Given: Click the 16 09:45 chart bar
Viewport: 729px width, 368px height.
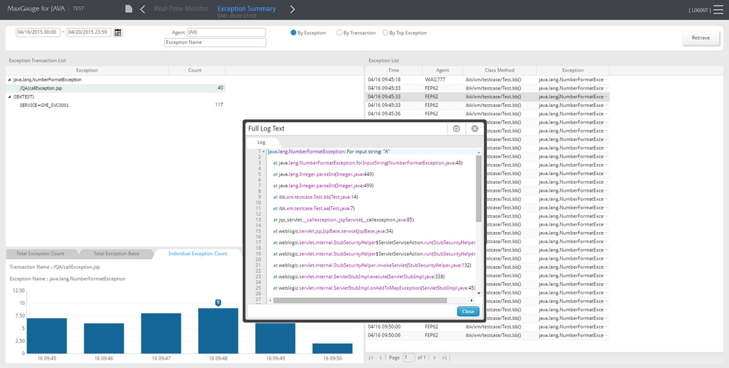Looking at the screenshot, I should pos(47,336).
